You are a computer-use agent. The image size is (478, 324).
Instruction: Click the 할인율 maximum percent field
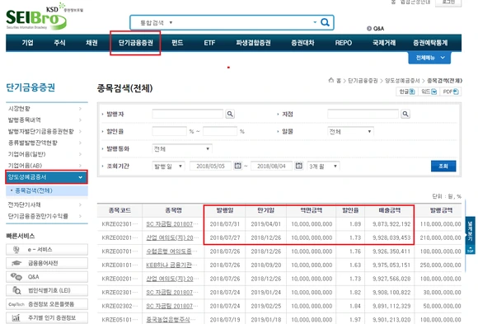[x=220, y=131]
